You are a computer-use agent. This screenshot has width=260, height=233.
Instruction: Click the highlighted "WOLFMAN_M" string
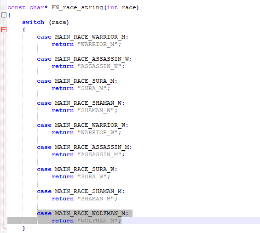click(x=98, y=221)
